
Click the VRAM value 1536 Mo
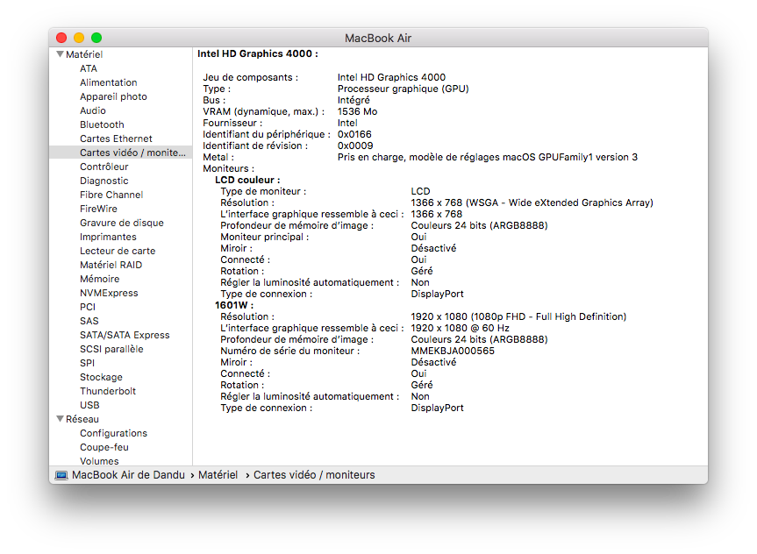(357, 111)
